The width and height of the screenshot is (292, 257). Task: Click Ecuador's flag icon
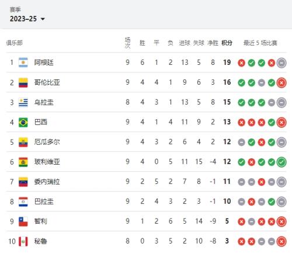[23, 142]
